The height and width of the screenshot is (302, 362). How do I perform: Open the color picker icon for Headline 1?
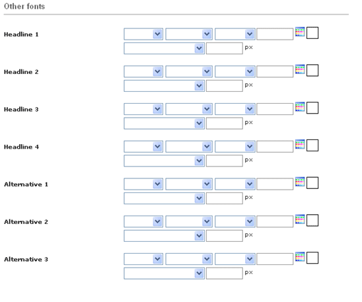300,32
